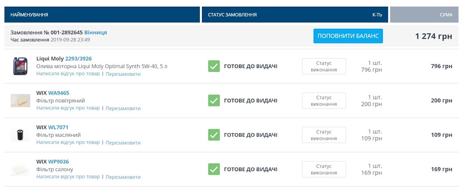This screenshot has height=187, width=464.
Task: Open the WL7071 oil filter thumbnail
Action: pyautogui.click(x=20, y=135)
